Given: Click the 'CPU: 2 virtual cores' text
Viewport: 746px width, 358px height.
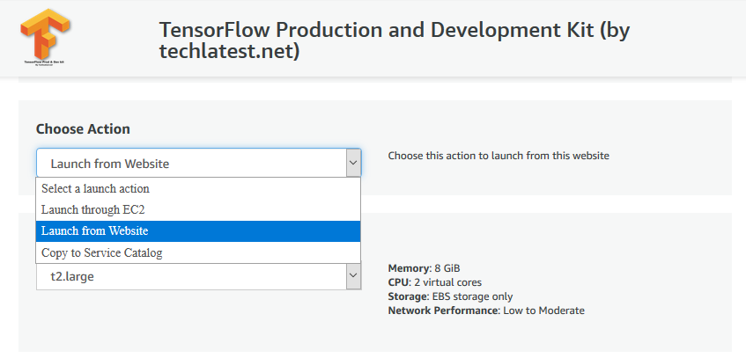Looking at the screenshot, I should [x=435, y=282].
